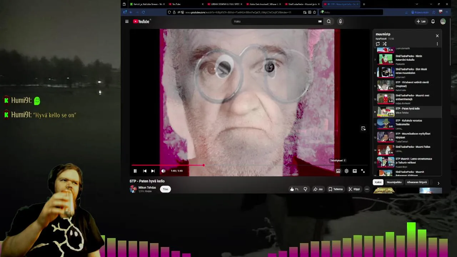Open the 'Luo' create button

point(421,21)
